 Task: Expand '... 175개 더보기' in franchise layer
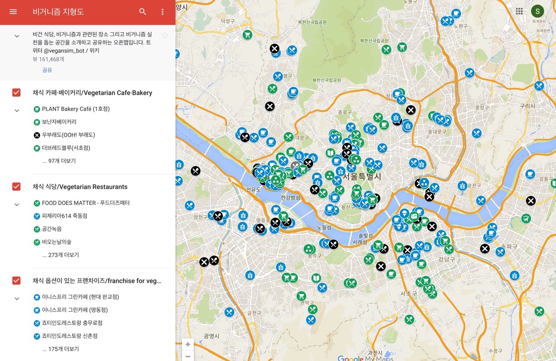pyautogui.click(x=61, y=349)
